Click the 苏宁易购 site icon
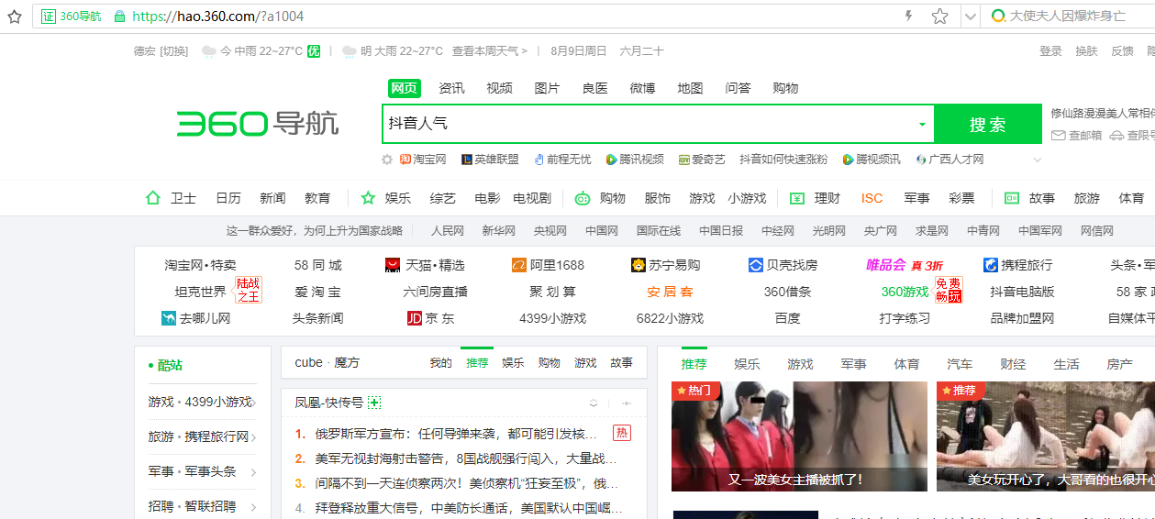 click(639, 265)
